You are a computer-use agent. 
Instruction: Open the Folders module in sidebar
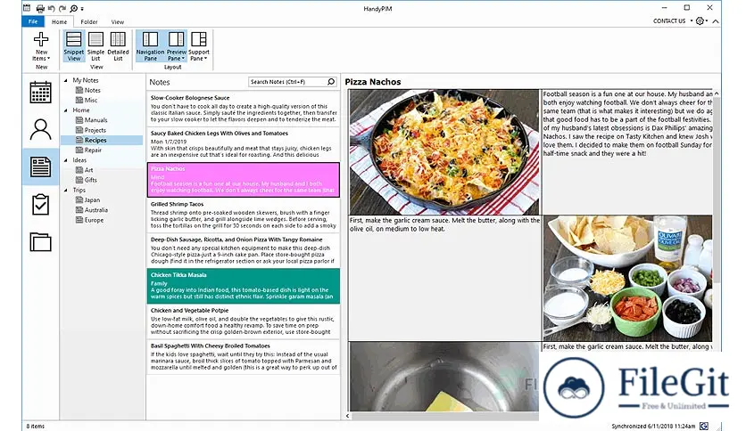point(40,242)
